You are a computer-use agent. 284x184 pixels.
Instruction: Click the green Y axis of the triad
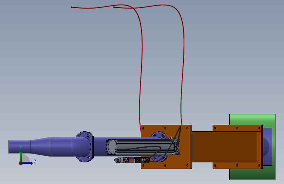21,157
